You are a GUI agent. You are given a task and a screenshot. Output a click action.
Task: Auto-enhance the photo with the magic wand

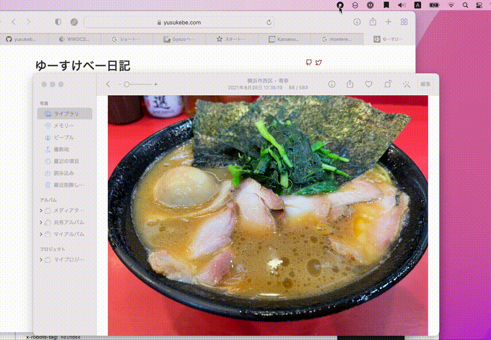(406, 84)
